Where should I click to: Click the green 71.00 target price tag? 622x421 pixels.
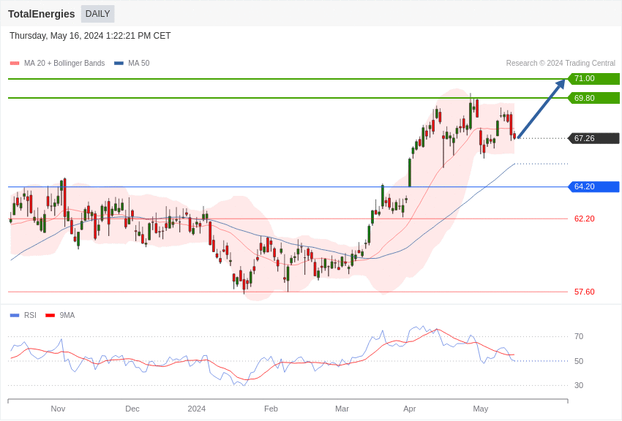pos(593,79)
